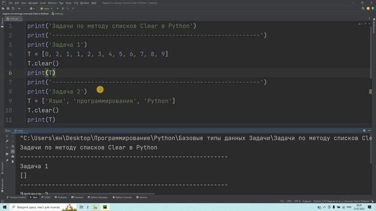The image size is (376, 211).
Task: Select the main tab in Run panel
Action: coord(19,131)
